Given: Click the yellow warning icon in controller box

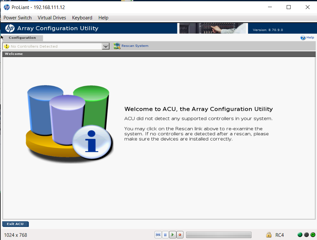Looking at the screenshot, I should 7,47.
